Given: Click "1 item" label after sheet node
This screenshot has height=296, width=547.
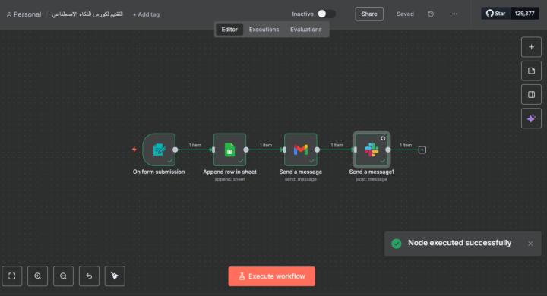Looking at the screenshot, I should [266, 146].
